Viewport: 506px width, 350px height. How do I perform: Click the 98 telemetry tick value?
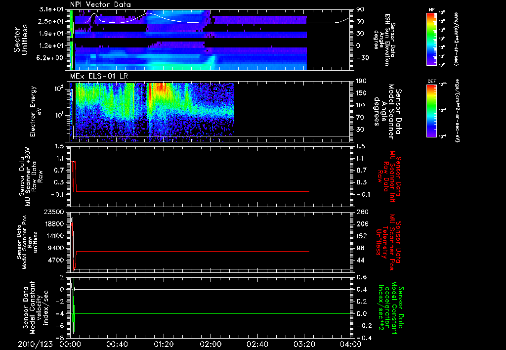[360, 248]
